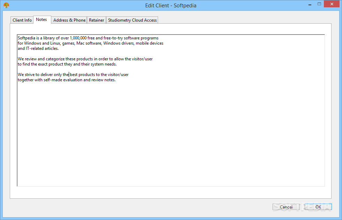Click the Cancel button
Viewport: 342px width, 220px height.
click(286, 207)
